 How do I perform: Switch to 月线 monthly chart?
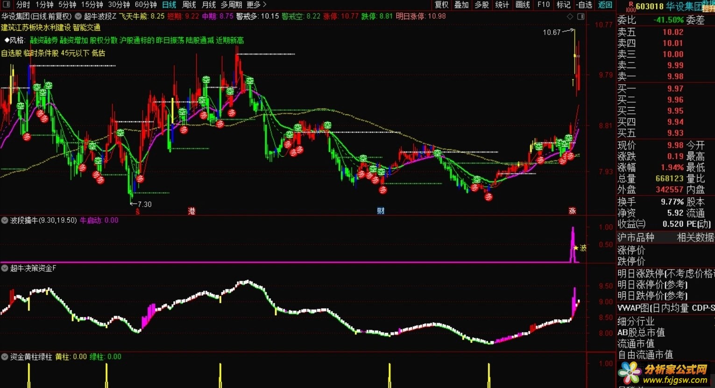pos(208,5)
